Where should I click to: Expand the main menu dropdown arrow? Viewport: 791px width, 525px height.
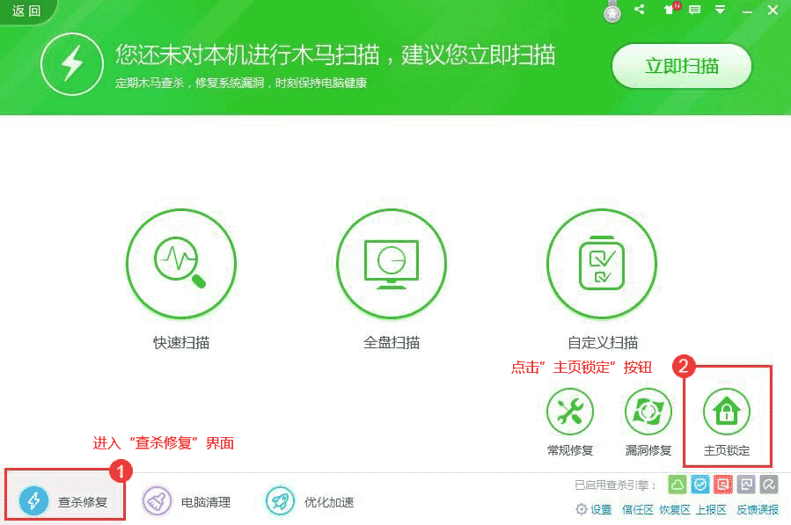pyautogui.click(x=721, y=10)
